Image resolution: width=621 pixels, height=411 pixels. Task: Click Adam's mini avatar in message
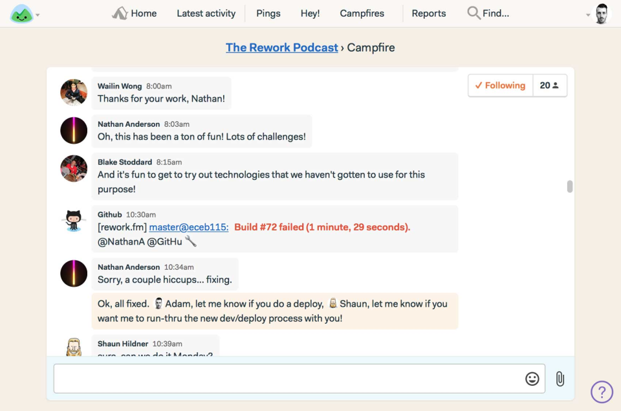point(158,303)
